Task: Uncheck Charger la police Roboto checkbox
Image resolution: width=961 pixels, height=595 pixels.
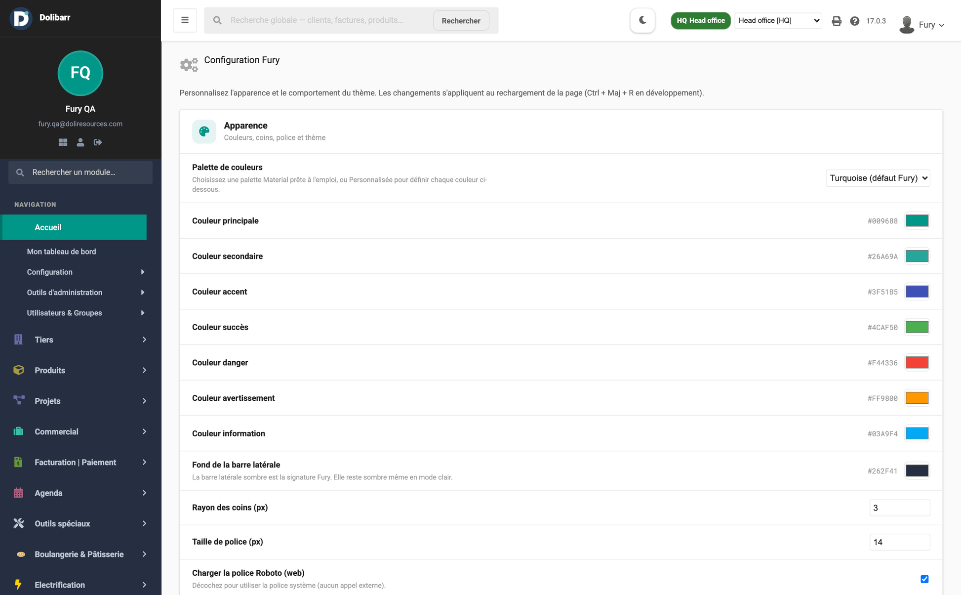Action: pyautogui.click(x=924, y=579)
